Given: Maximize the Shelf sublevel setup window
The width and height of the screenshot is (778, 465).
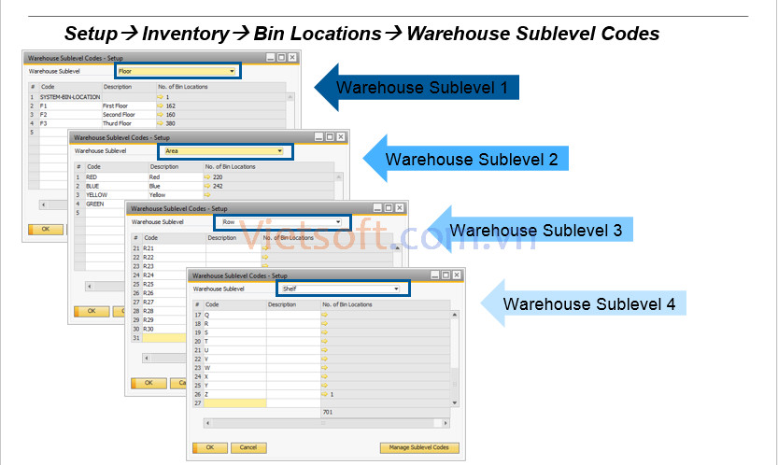Looking at the screenshot, I should click(447, 275).
